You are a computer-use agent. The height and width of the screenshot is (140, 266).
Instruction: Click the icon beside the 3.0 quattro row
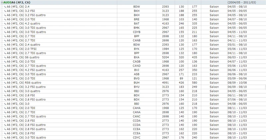(5, 91)
